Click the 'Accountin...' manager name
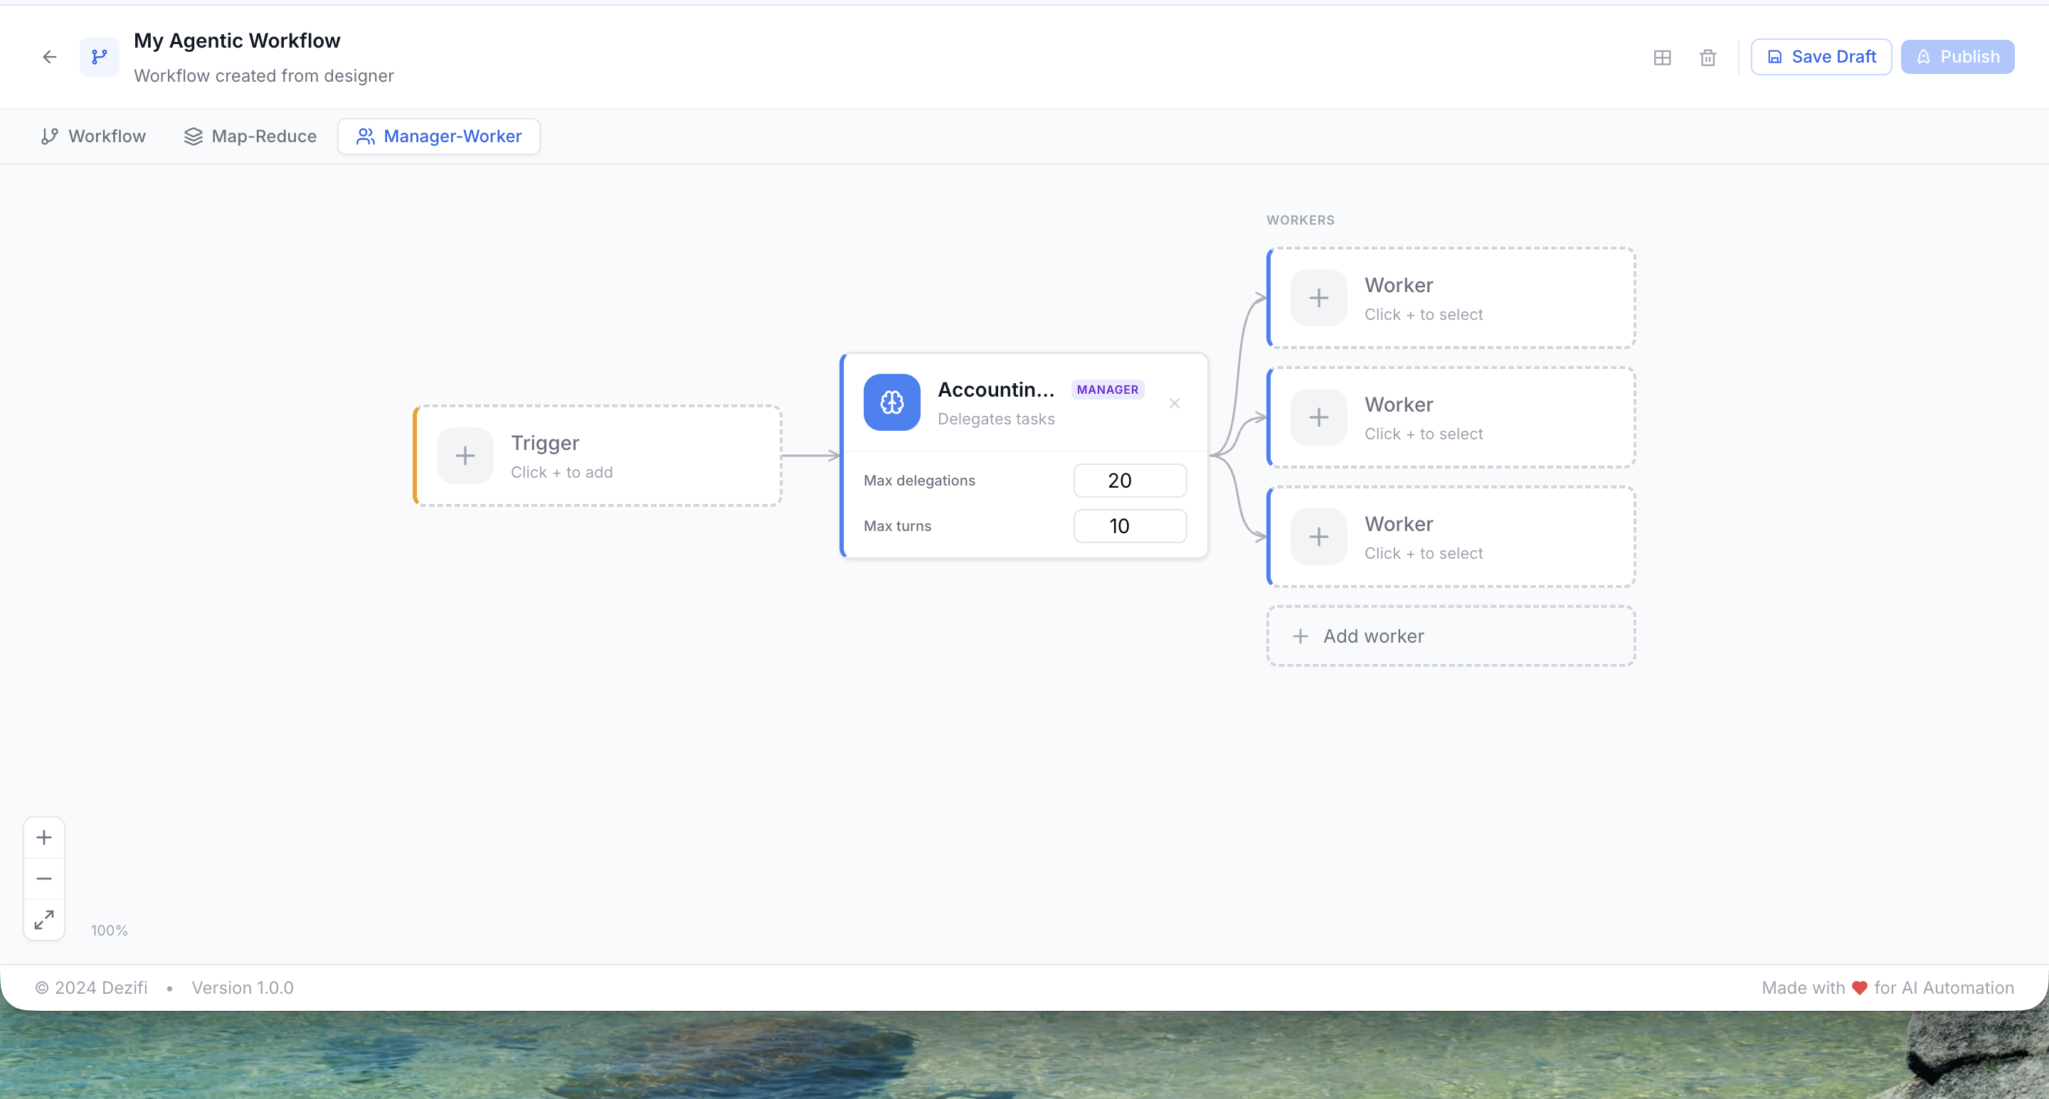 996,390
